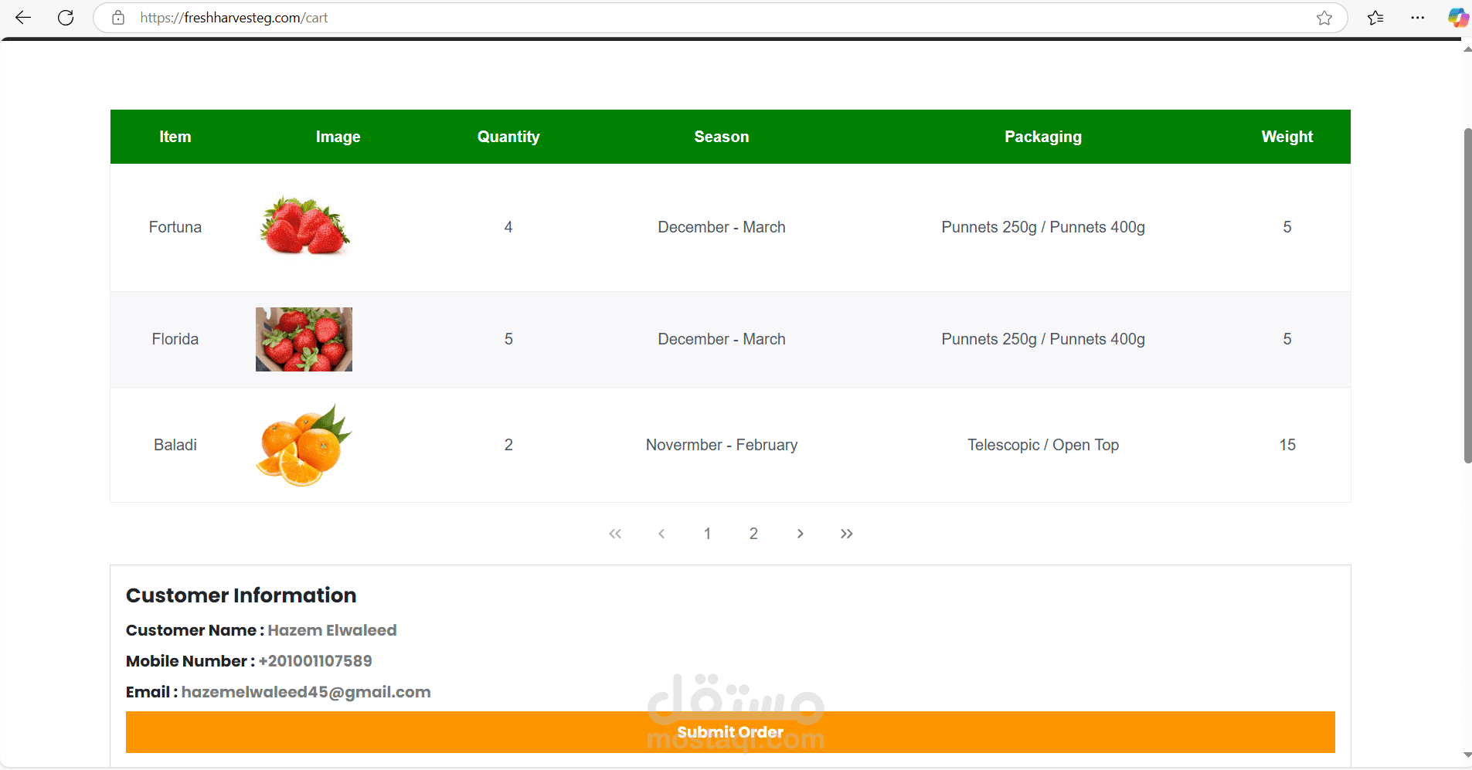Image resolution: width=1472 pixels, height=770 pixels.
Task: Select the Florida item name
Action: click(175, 339)
